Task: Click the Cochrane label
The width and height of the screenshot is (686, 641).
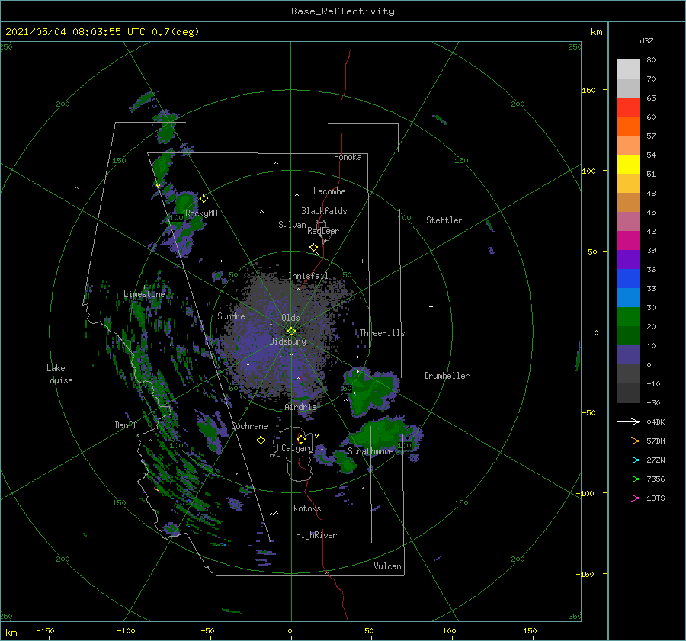Action: coord(249,426)
